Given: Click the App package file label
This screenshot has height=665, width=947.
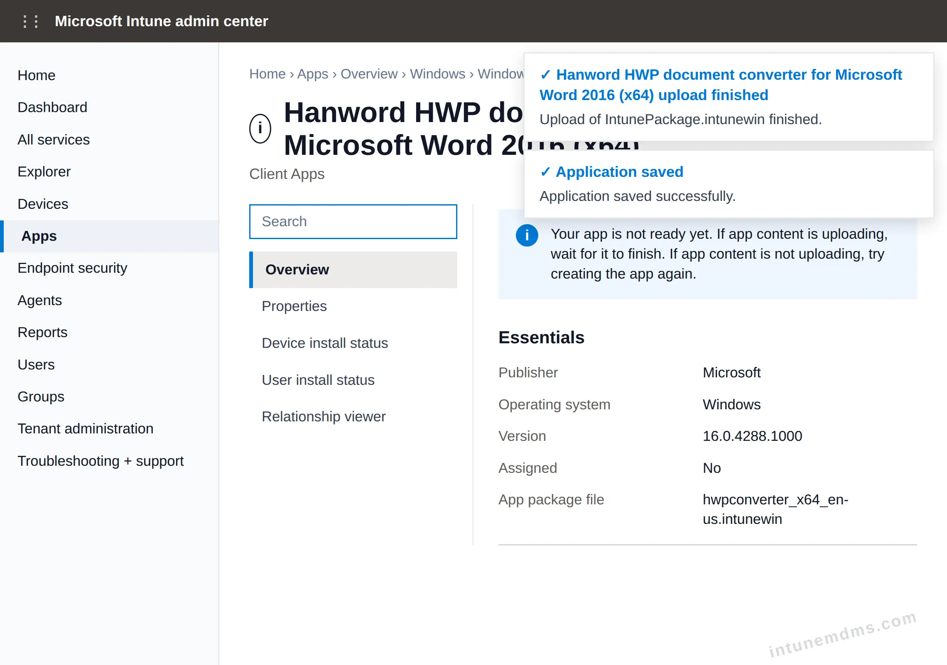Looking at the screenshot, I should [551, 500].
